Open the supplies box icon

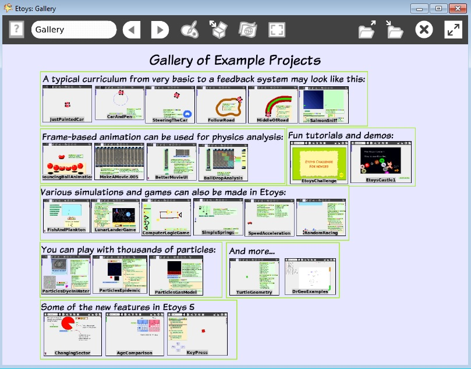pyautogui.click(x=218, y=30)
